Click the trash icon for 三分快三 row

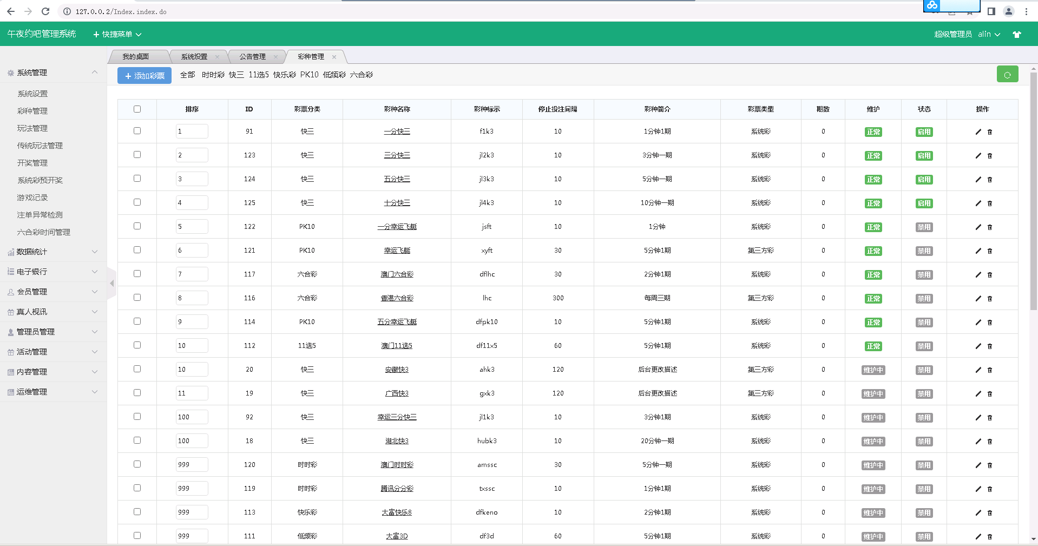(990, 156)
